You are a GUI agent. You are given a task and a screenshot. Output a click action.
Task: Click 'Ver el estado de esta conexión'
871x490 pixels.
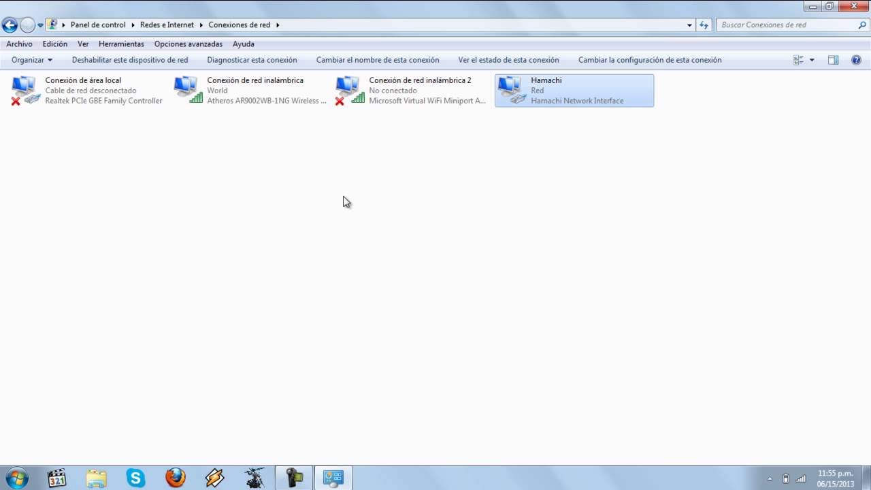[x=508, y=60]
